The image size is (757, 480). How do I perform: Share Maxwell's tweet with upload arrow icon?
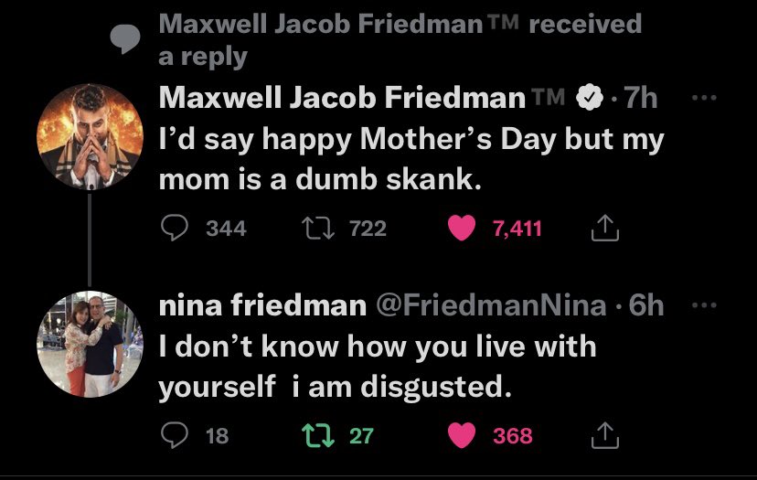[x=605, y=228]
